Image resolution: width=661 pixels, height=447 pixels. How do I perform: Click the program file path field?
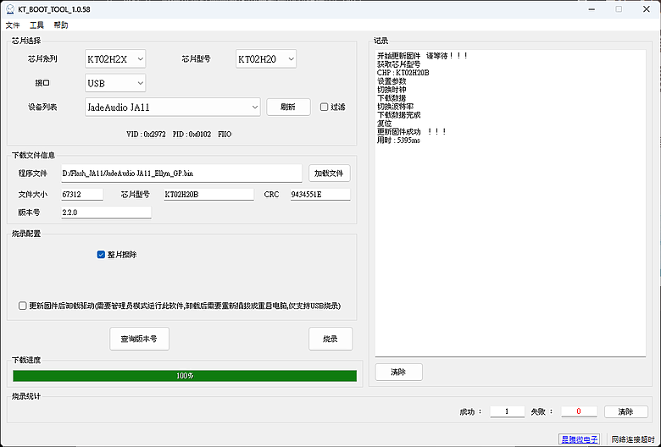(x=181, y=174)
